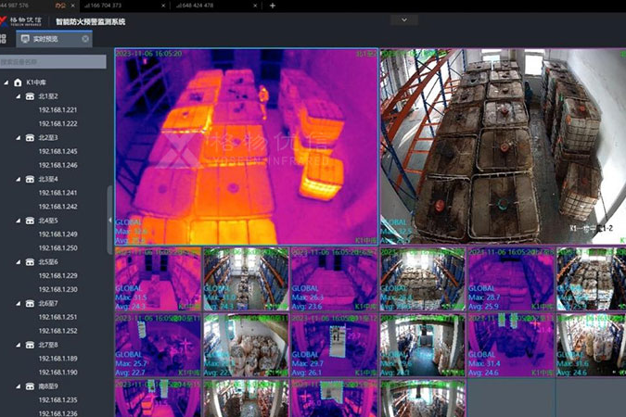Click the 北1至2 device group icon
This screenshot has height=417, width=626.
30,95
